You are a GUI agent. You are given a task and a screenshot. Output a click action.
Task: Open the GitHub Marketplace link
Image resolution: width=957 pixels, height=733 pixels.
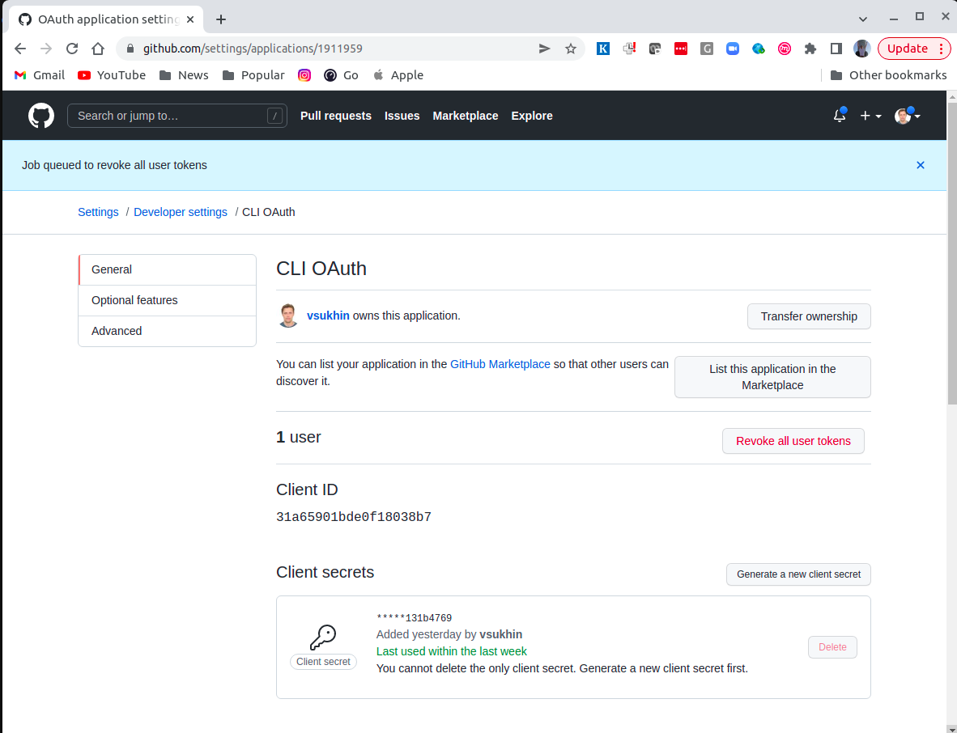click(x=500, y=364)
